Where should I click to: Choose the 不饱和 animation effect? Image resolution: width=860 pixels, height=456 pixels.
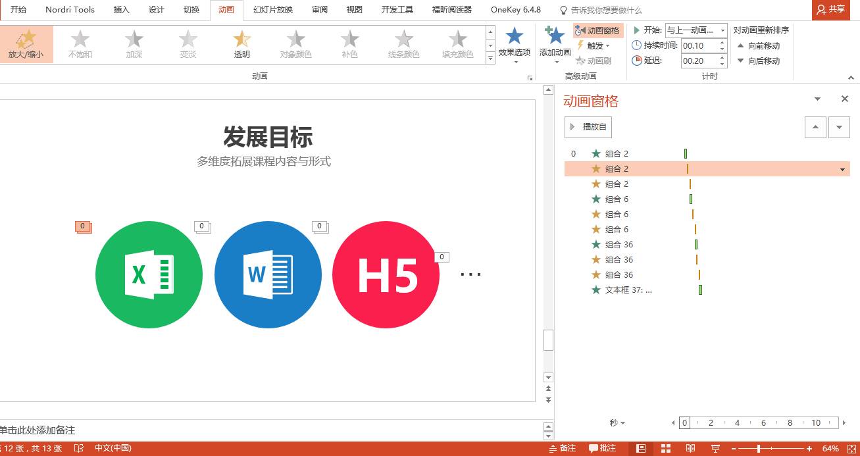(x=80, y=44)
